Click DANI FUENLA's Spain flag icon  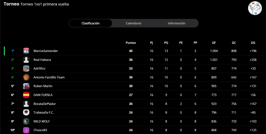click(26, 95)
